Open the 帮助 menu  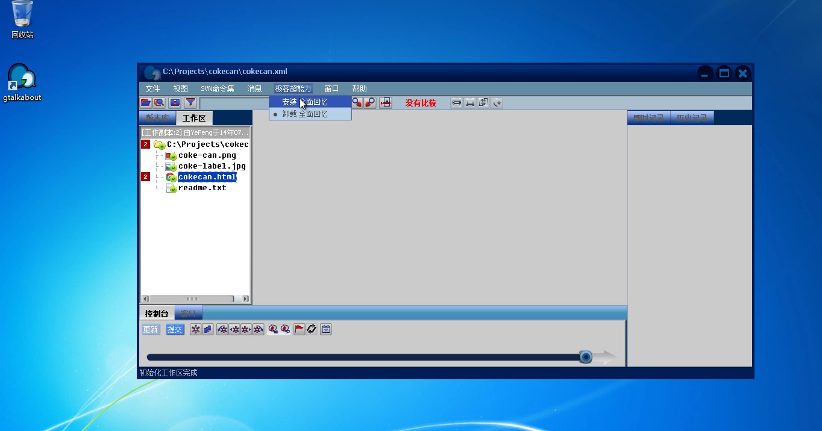[359, 88]
